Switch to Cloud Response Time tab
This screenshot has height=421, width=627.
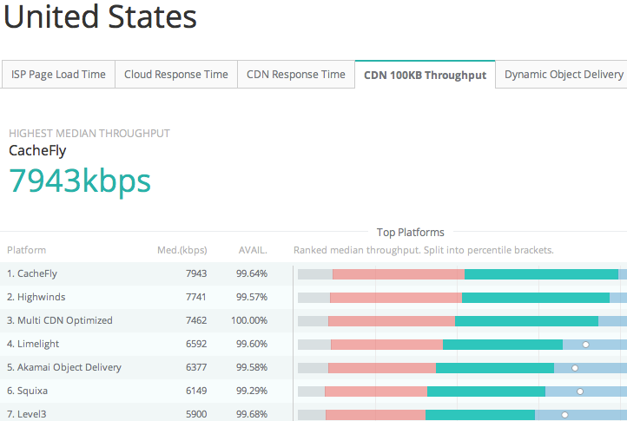coord(176,75)
